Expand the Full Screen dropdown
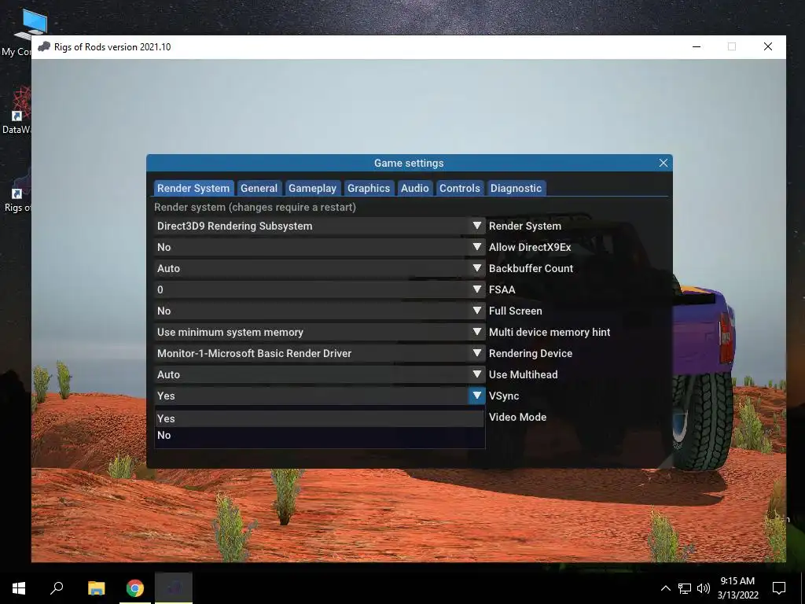The width and height of the screenshot is (805, 604). click(x=319, y=311)
